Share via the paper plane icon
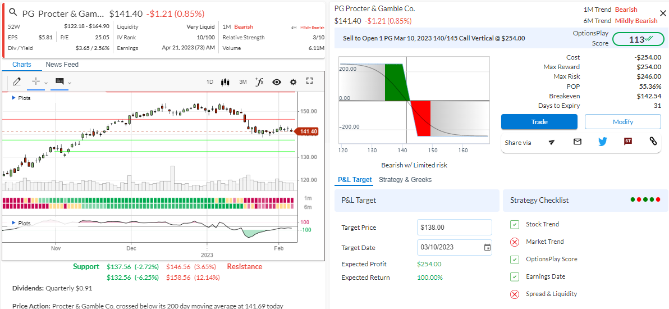The image size is (669, 309). (552, 142)
